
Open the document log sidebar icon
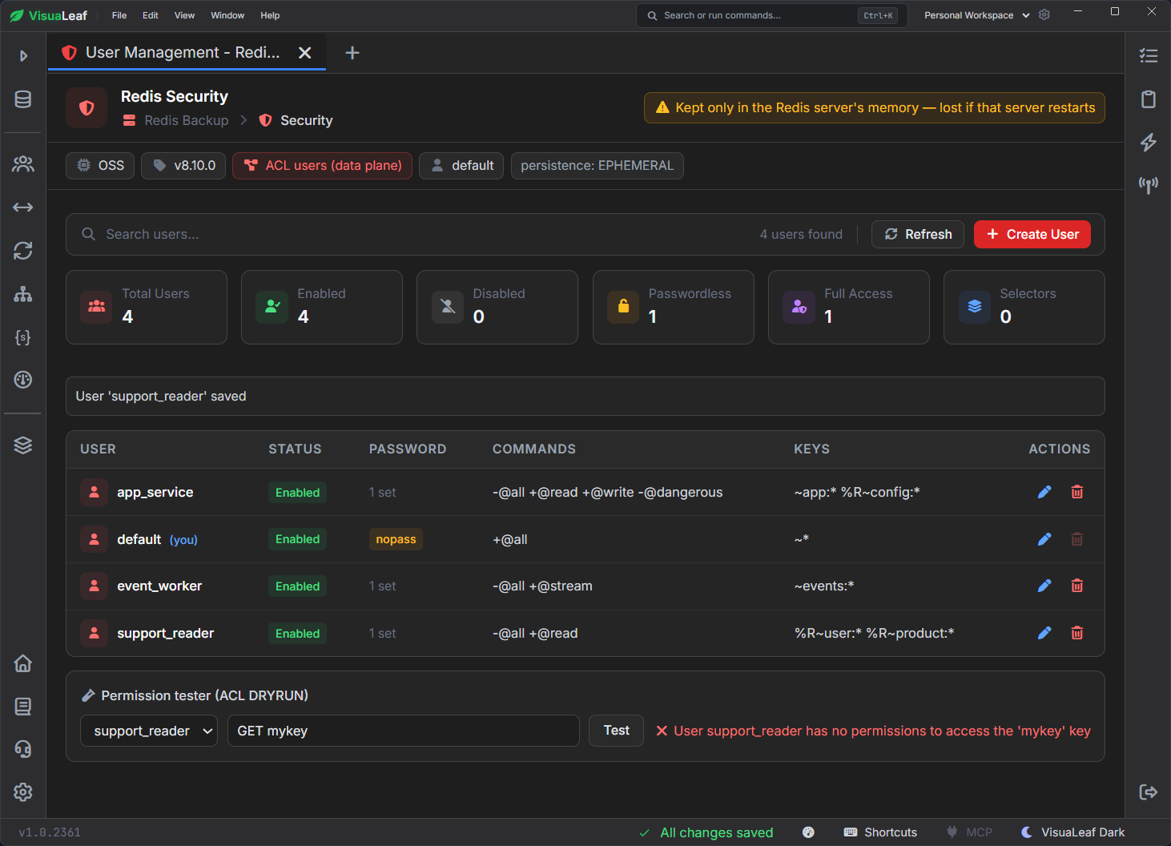pyautogui.click(x=23, y=706)
